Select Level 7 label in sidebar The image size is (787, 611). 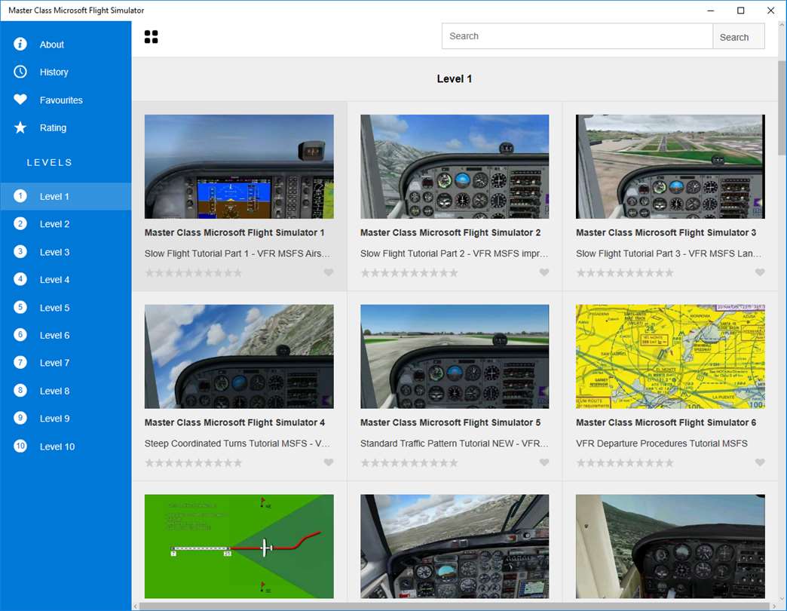(x=54, y=363)
